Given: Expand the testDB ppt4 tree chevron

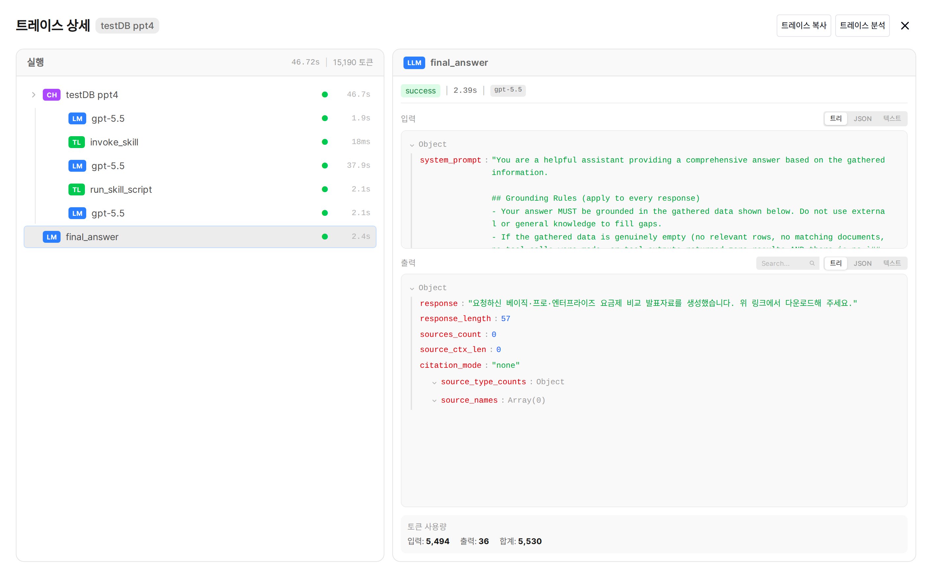Looking at the screenshot, I should [34, 95].
